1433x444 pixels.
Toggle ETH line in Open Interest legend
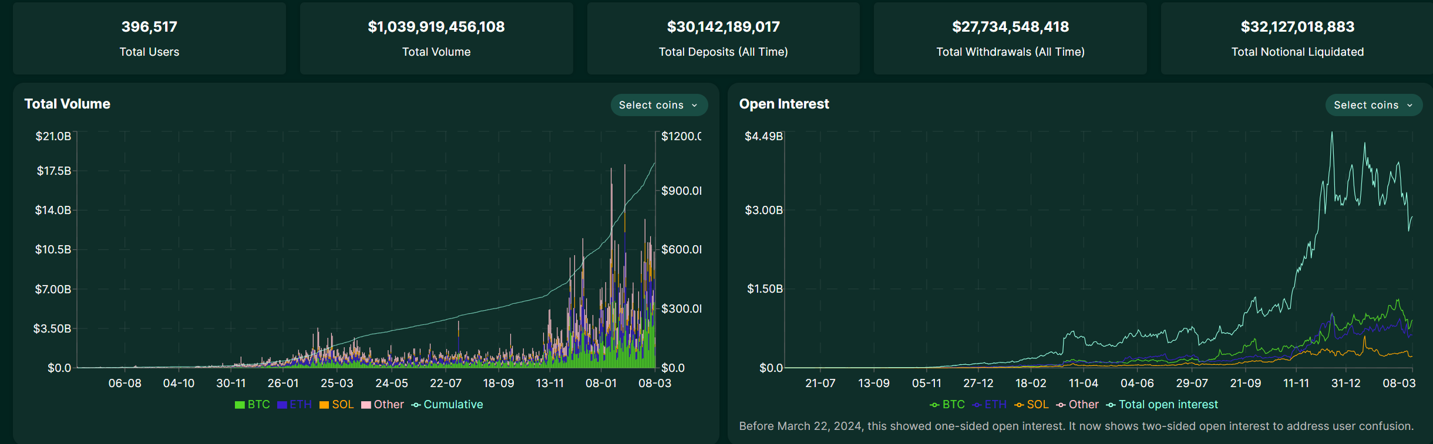[990, 405]
